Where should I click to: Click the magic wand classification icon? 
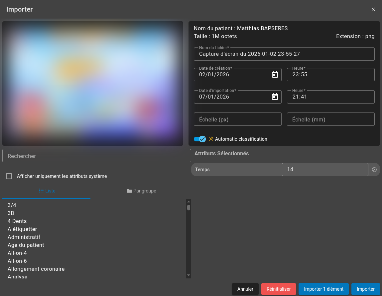pos(211,139)
